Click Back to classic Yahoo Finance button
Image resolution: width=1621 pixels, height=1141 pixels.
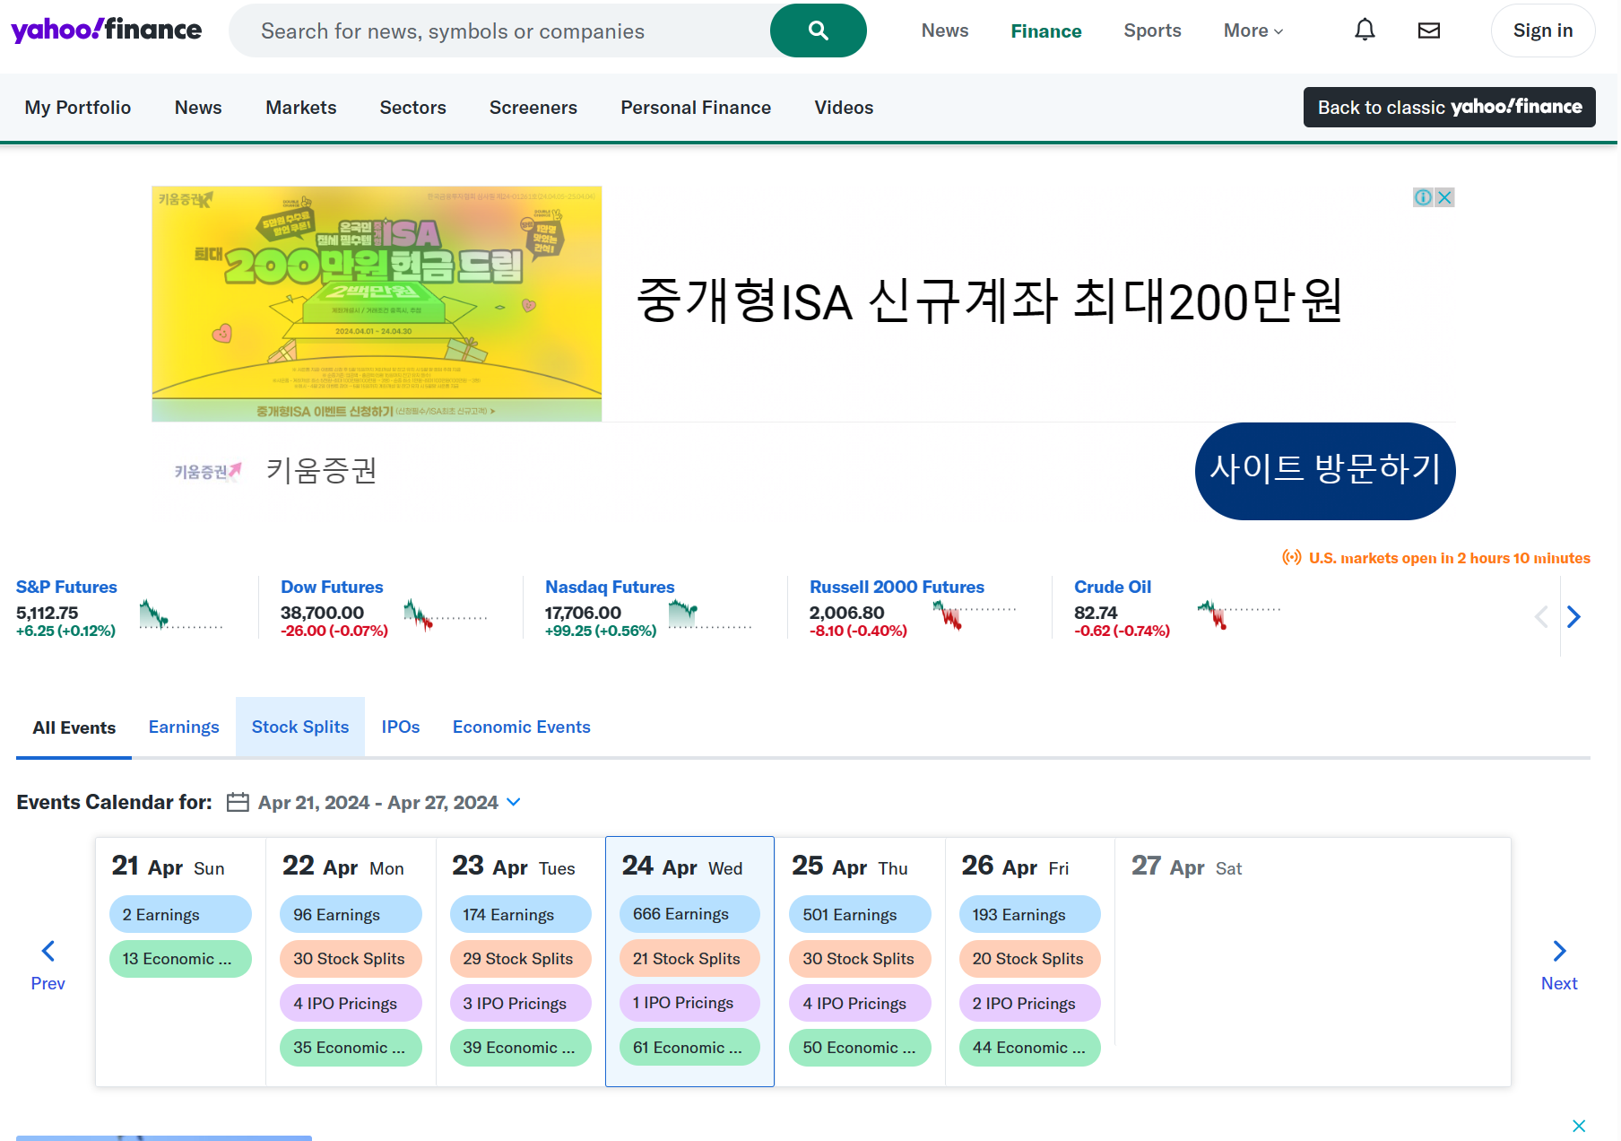[1450, 108]
